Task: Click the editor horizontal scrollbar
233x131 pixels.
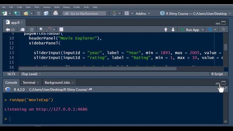Action: (98, 69)
